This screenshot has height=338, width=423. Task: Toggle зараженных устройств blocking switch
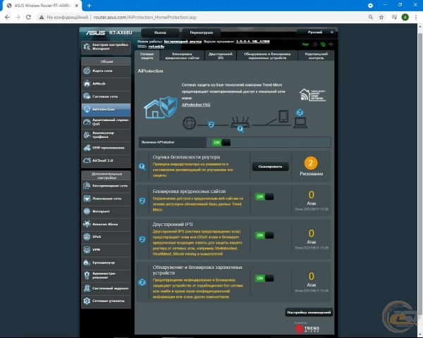pos(264,278)
